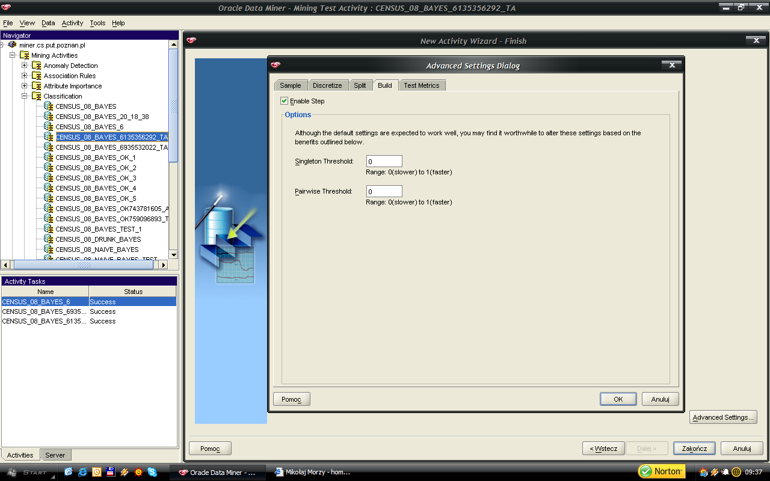
Task: Click the miner.cs.put.poznan.pl server connection icon
Action: point(13,44)
